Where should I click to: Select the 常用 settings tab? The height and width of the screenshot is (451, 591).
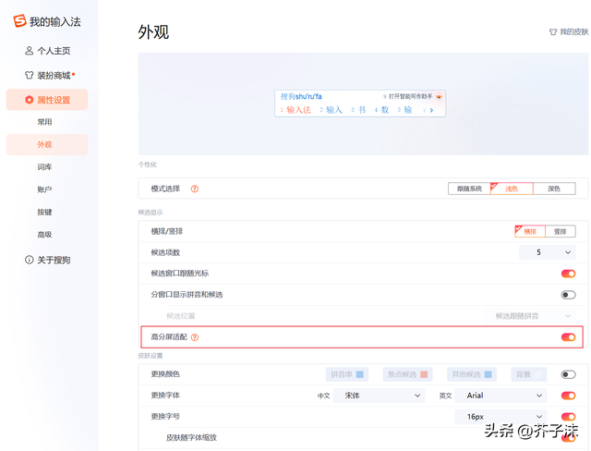[x=44, y=122]
